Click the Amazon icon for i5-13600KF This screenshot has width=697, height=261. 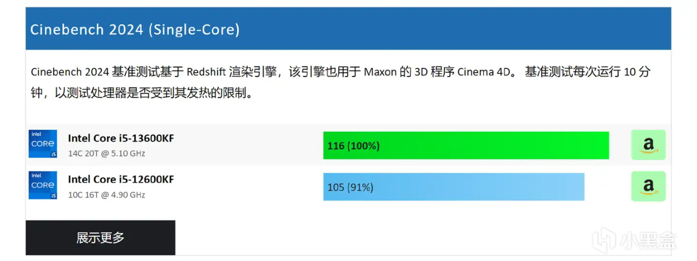pyautogui.click(x=648, y=145)
